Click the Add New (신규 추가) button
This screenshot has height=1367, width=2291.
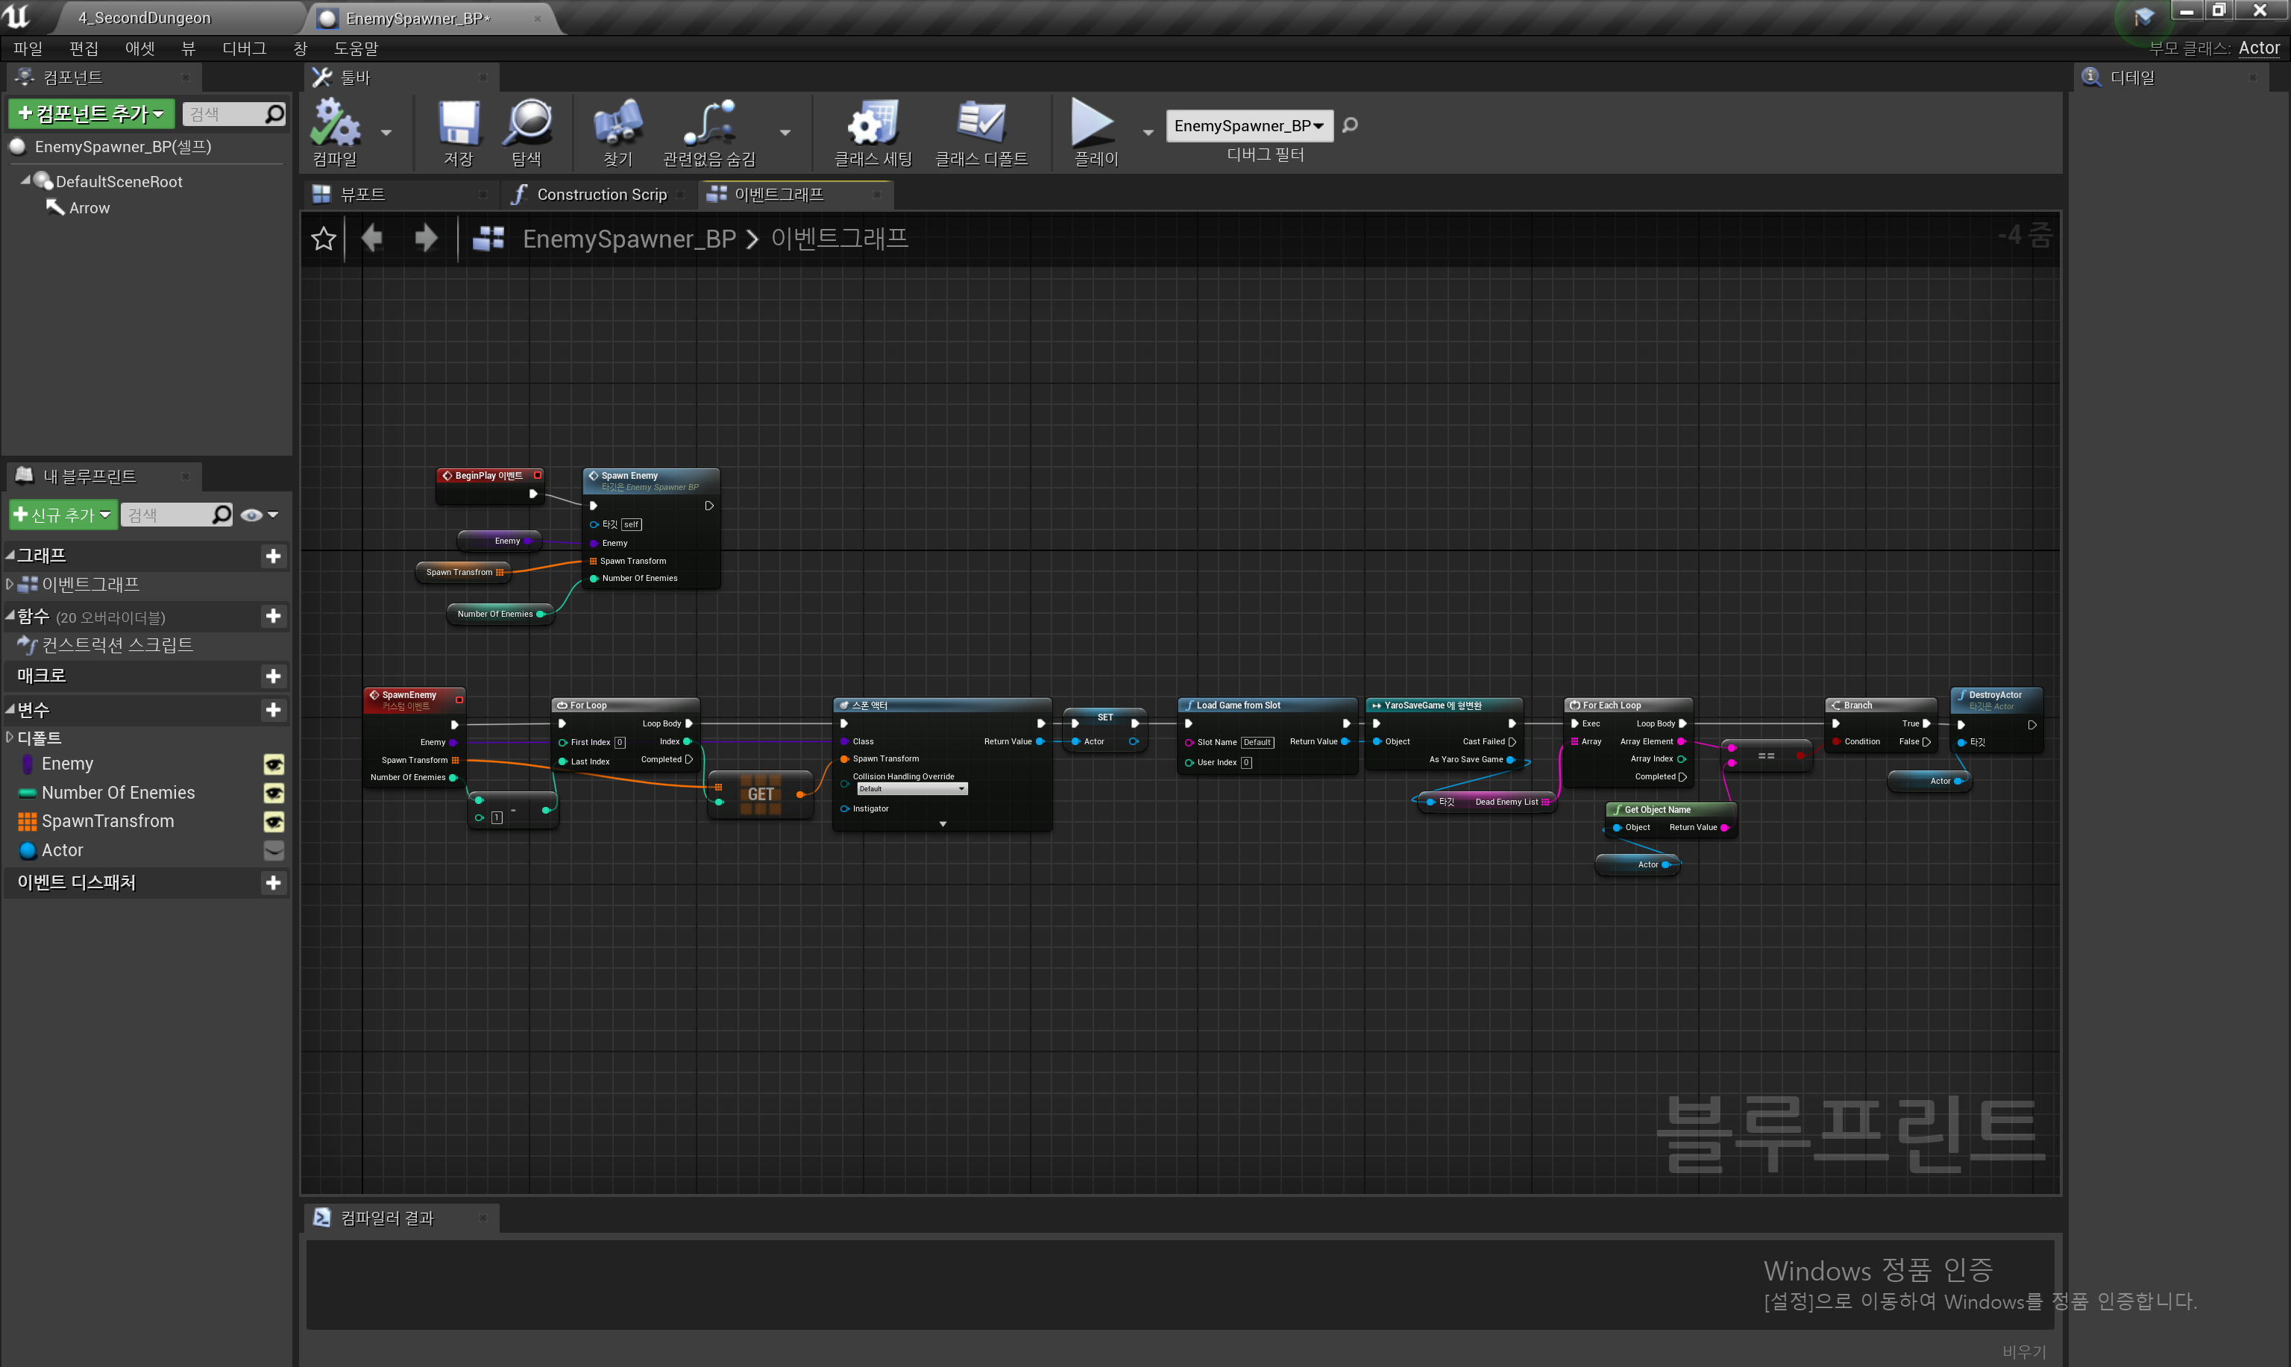click(63, 514)
